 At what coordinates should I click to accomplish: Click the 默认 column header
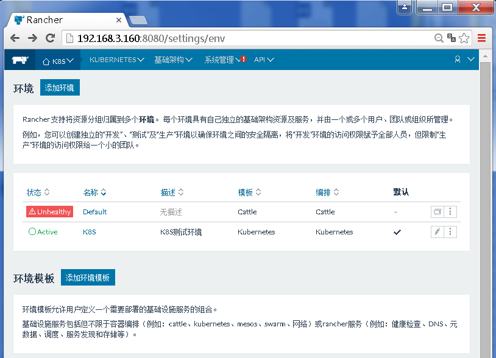(x=401, y=192)
